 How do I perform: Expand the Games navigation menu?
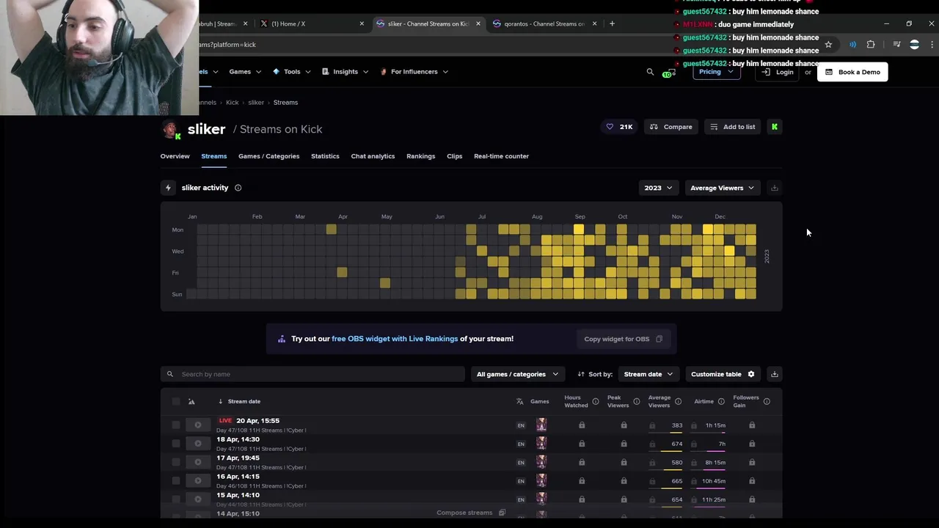tap(245, 72)
